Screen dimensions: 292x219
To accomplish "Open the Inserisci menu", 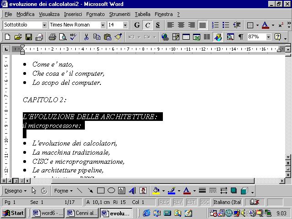I will 73,14.
